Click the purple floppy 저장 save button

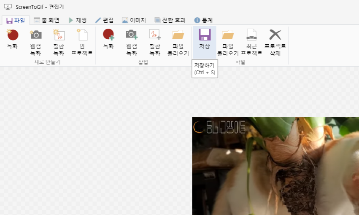click(205, 42)
